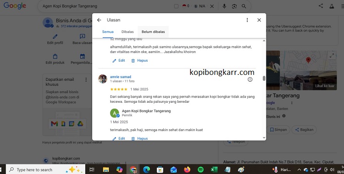The image size is (344, 174).
Task: Open Task View on the taskbar
Action: tap(92, 169)
